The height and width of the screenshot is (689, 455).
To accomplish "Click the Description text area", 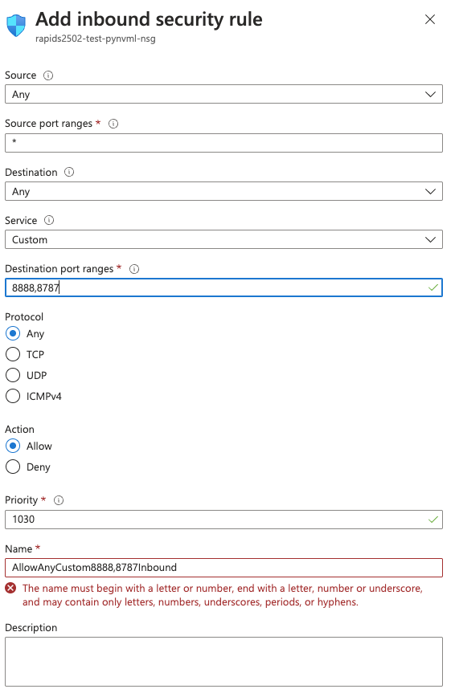I will pyautogui.click(x=223, y=662).
